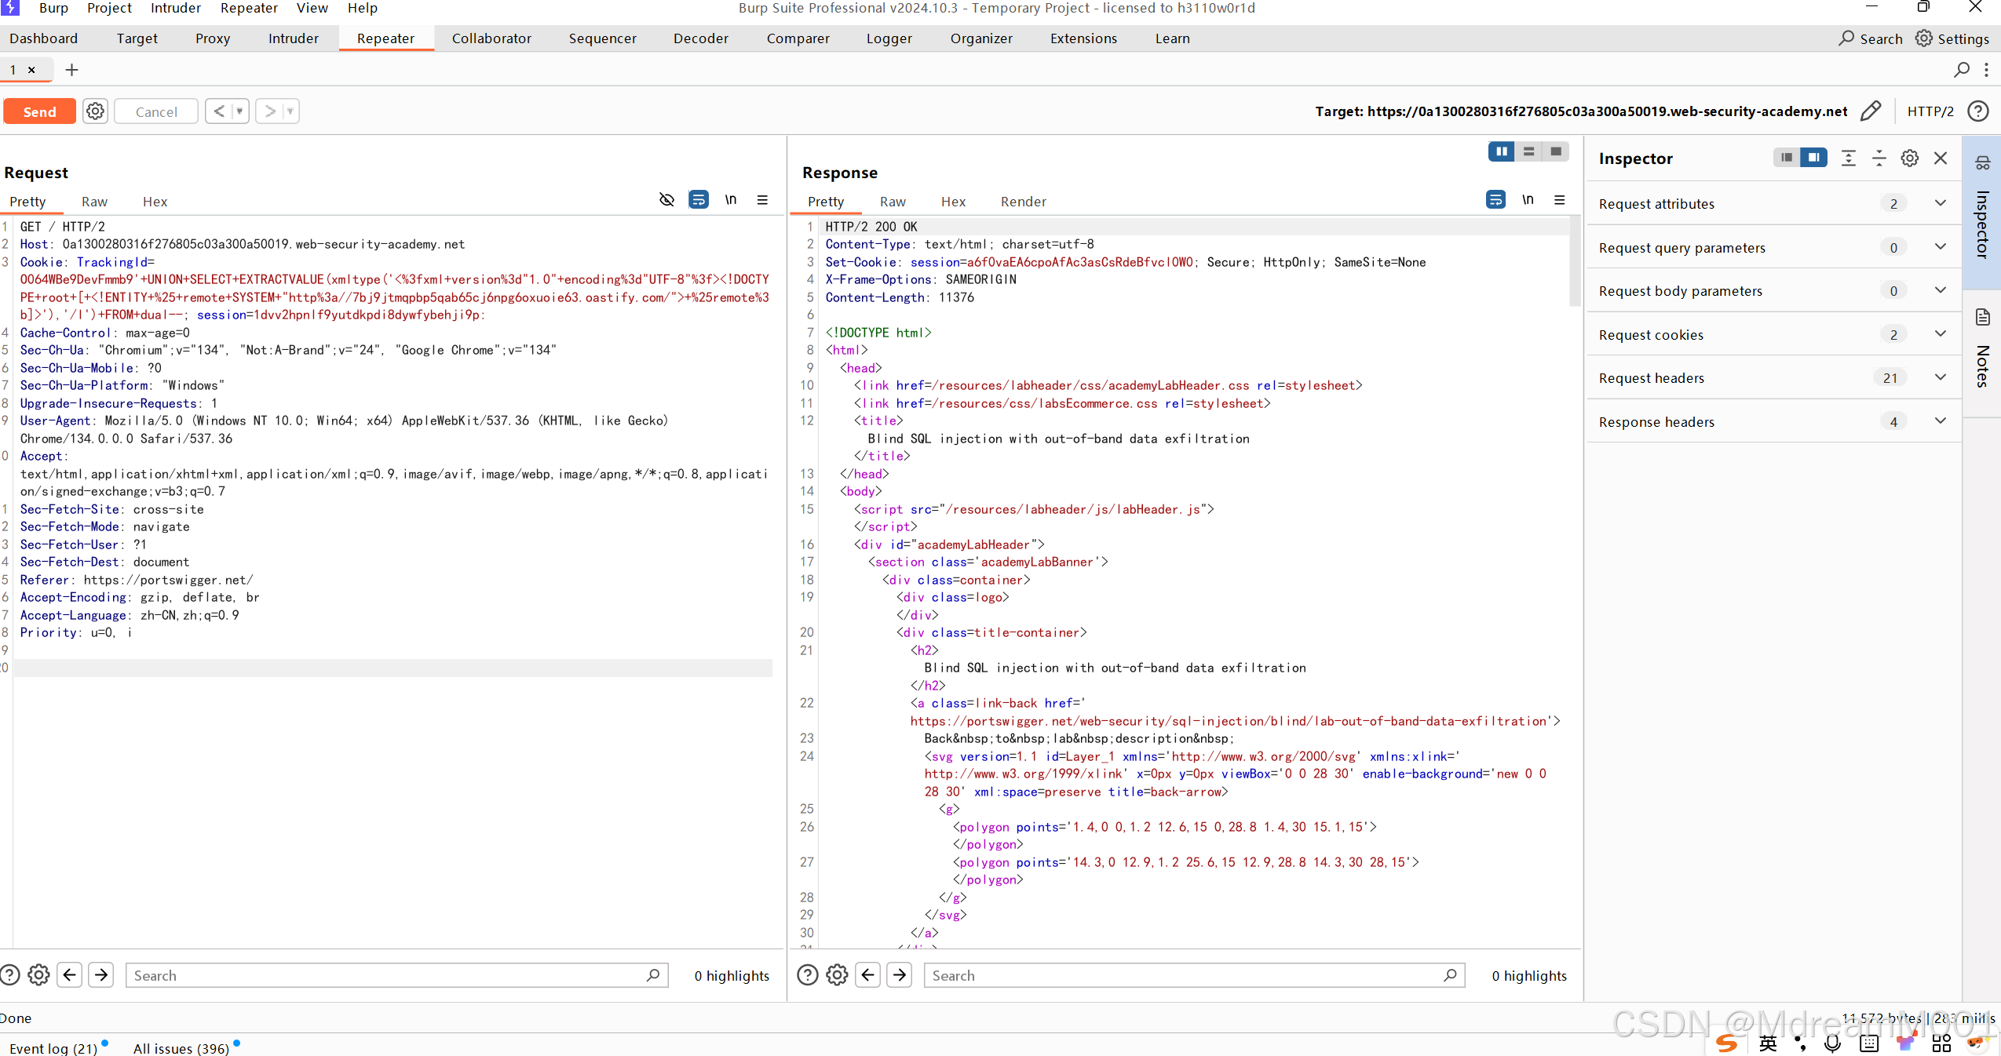The height and width of the screenshot is (1056, 2001).
Task: Expand Request attributes section
Action: pos(1941,203)
